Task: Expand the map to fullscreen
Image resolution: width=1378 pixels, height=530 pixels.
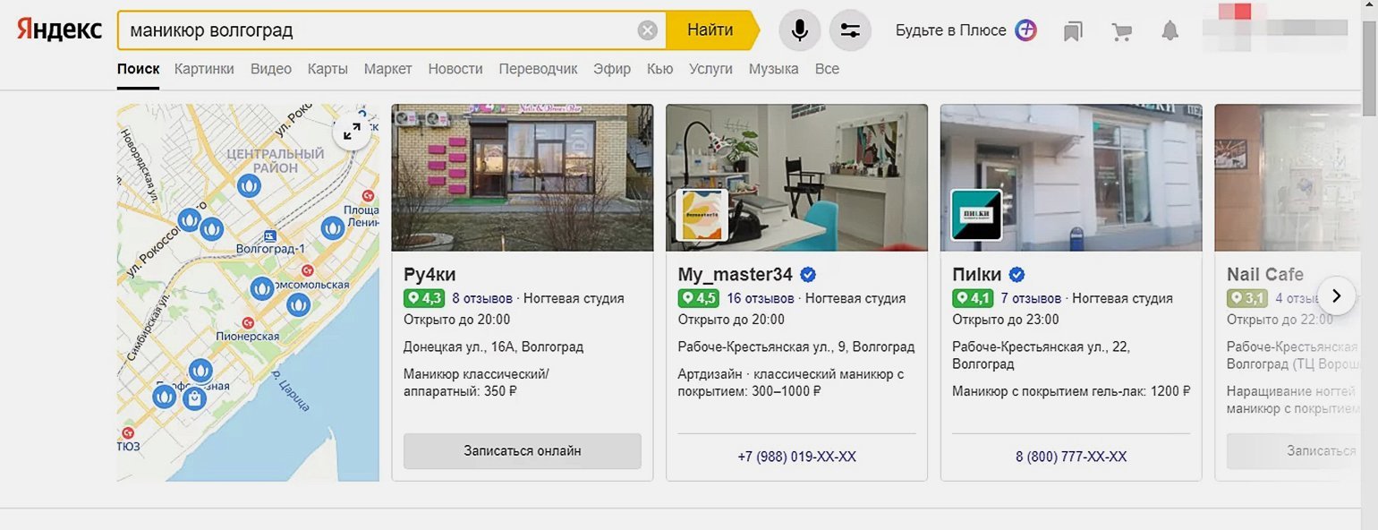Action: click(352, 131)
